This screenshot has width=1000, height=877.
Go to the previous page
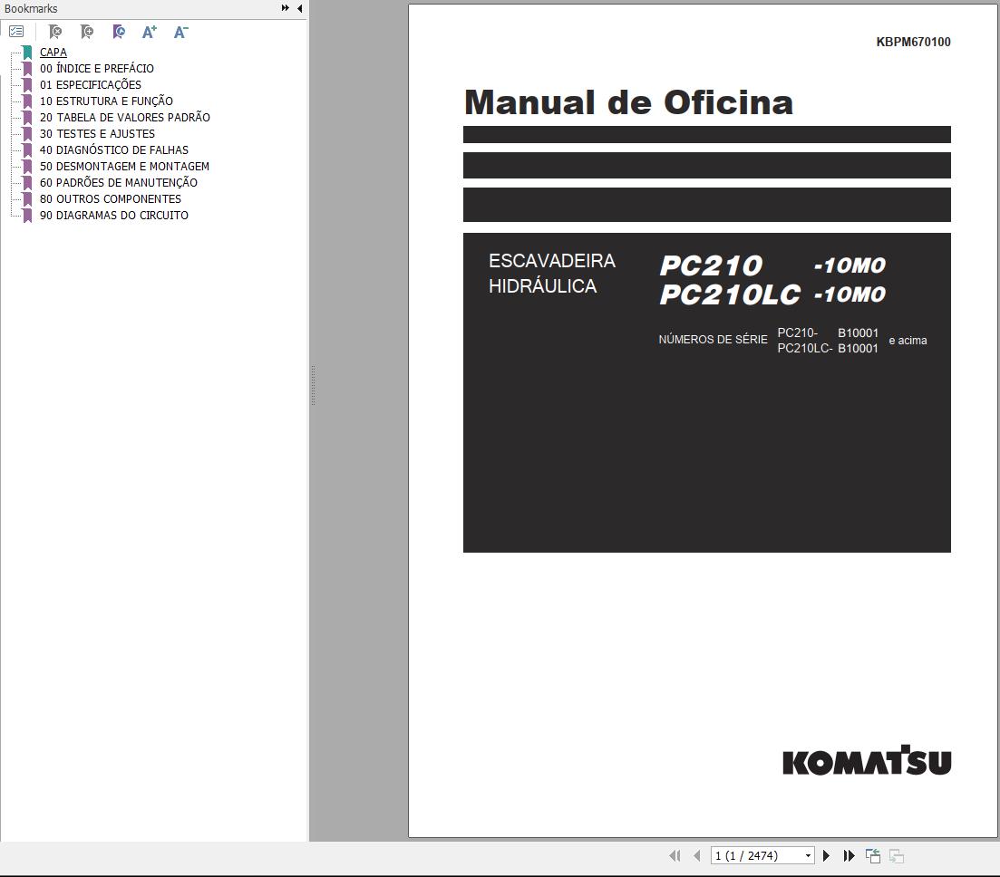coord(696,856)
